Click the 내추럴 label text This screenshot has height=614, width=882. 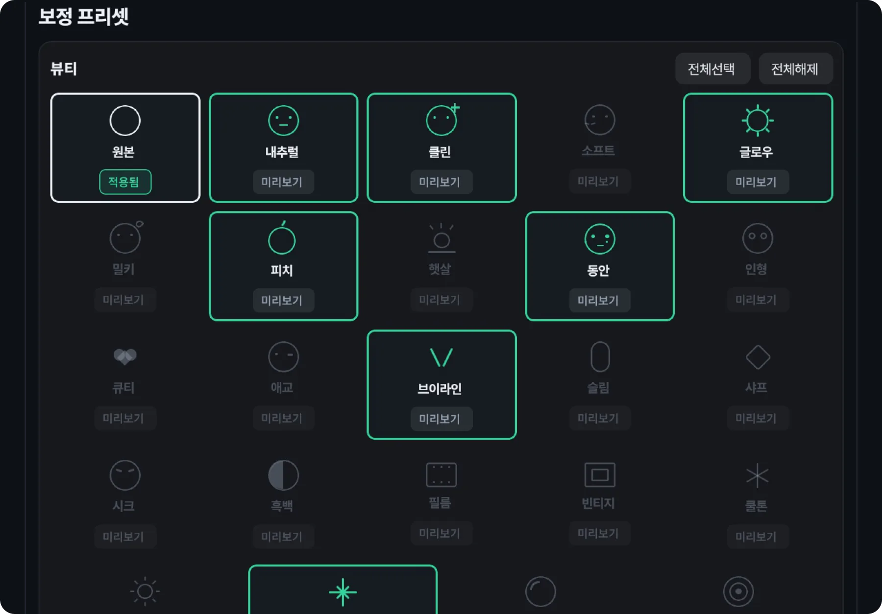282,152
